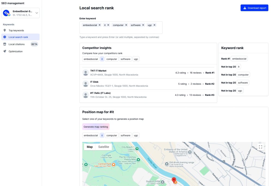
Task: Click Generate map ranking button
Action: (x=96, y=127)
